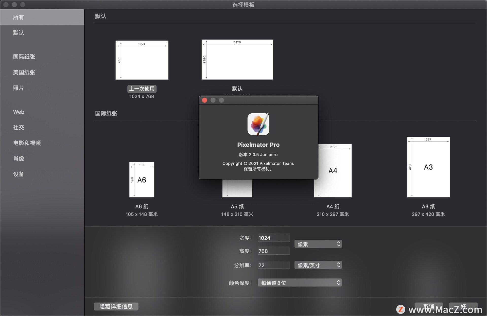Choose the A6 纸 template thumbnail
The height and width of the screenshot is (316, 487).
point(142,180)
